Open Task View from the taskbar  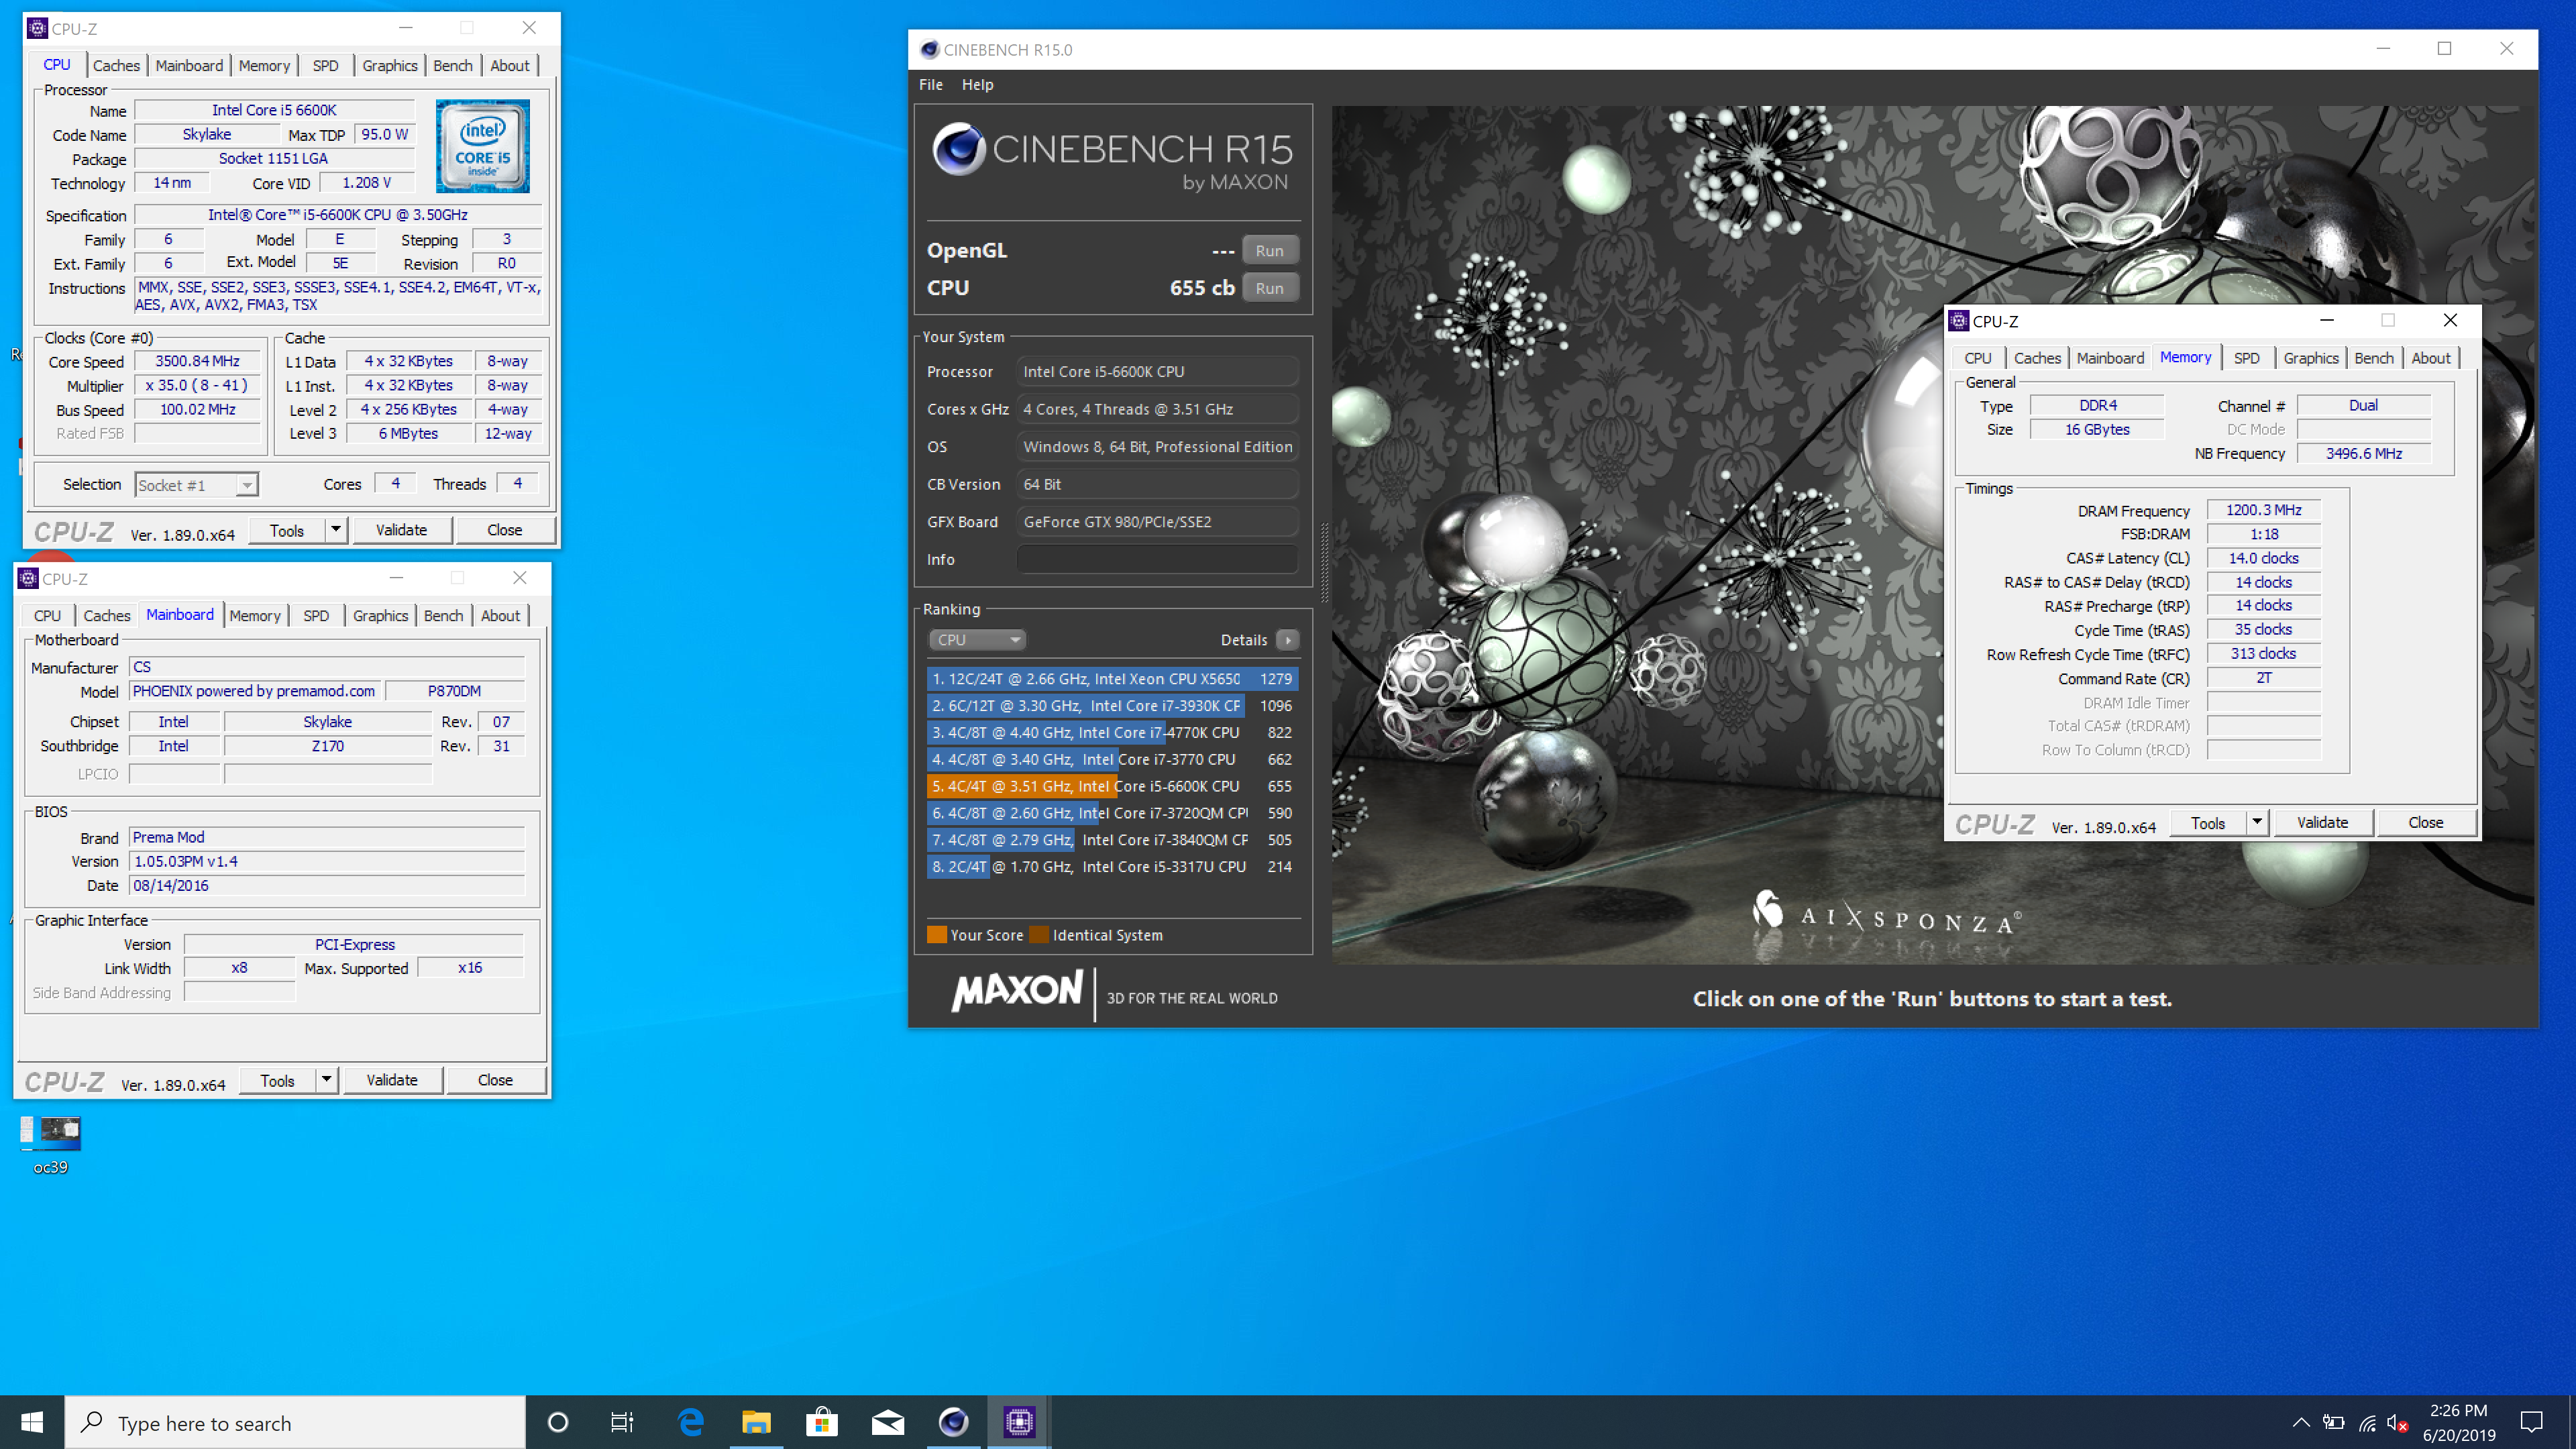click(622, 1422)
